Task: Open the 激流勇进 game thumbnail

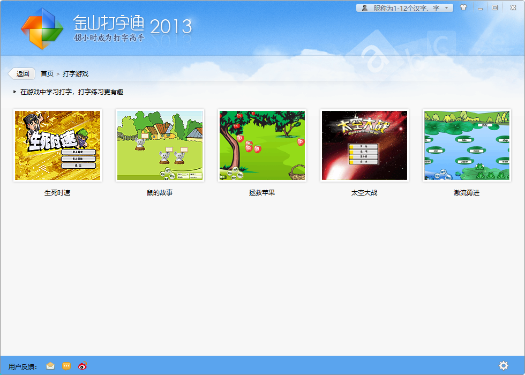Action: [467, 145]
